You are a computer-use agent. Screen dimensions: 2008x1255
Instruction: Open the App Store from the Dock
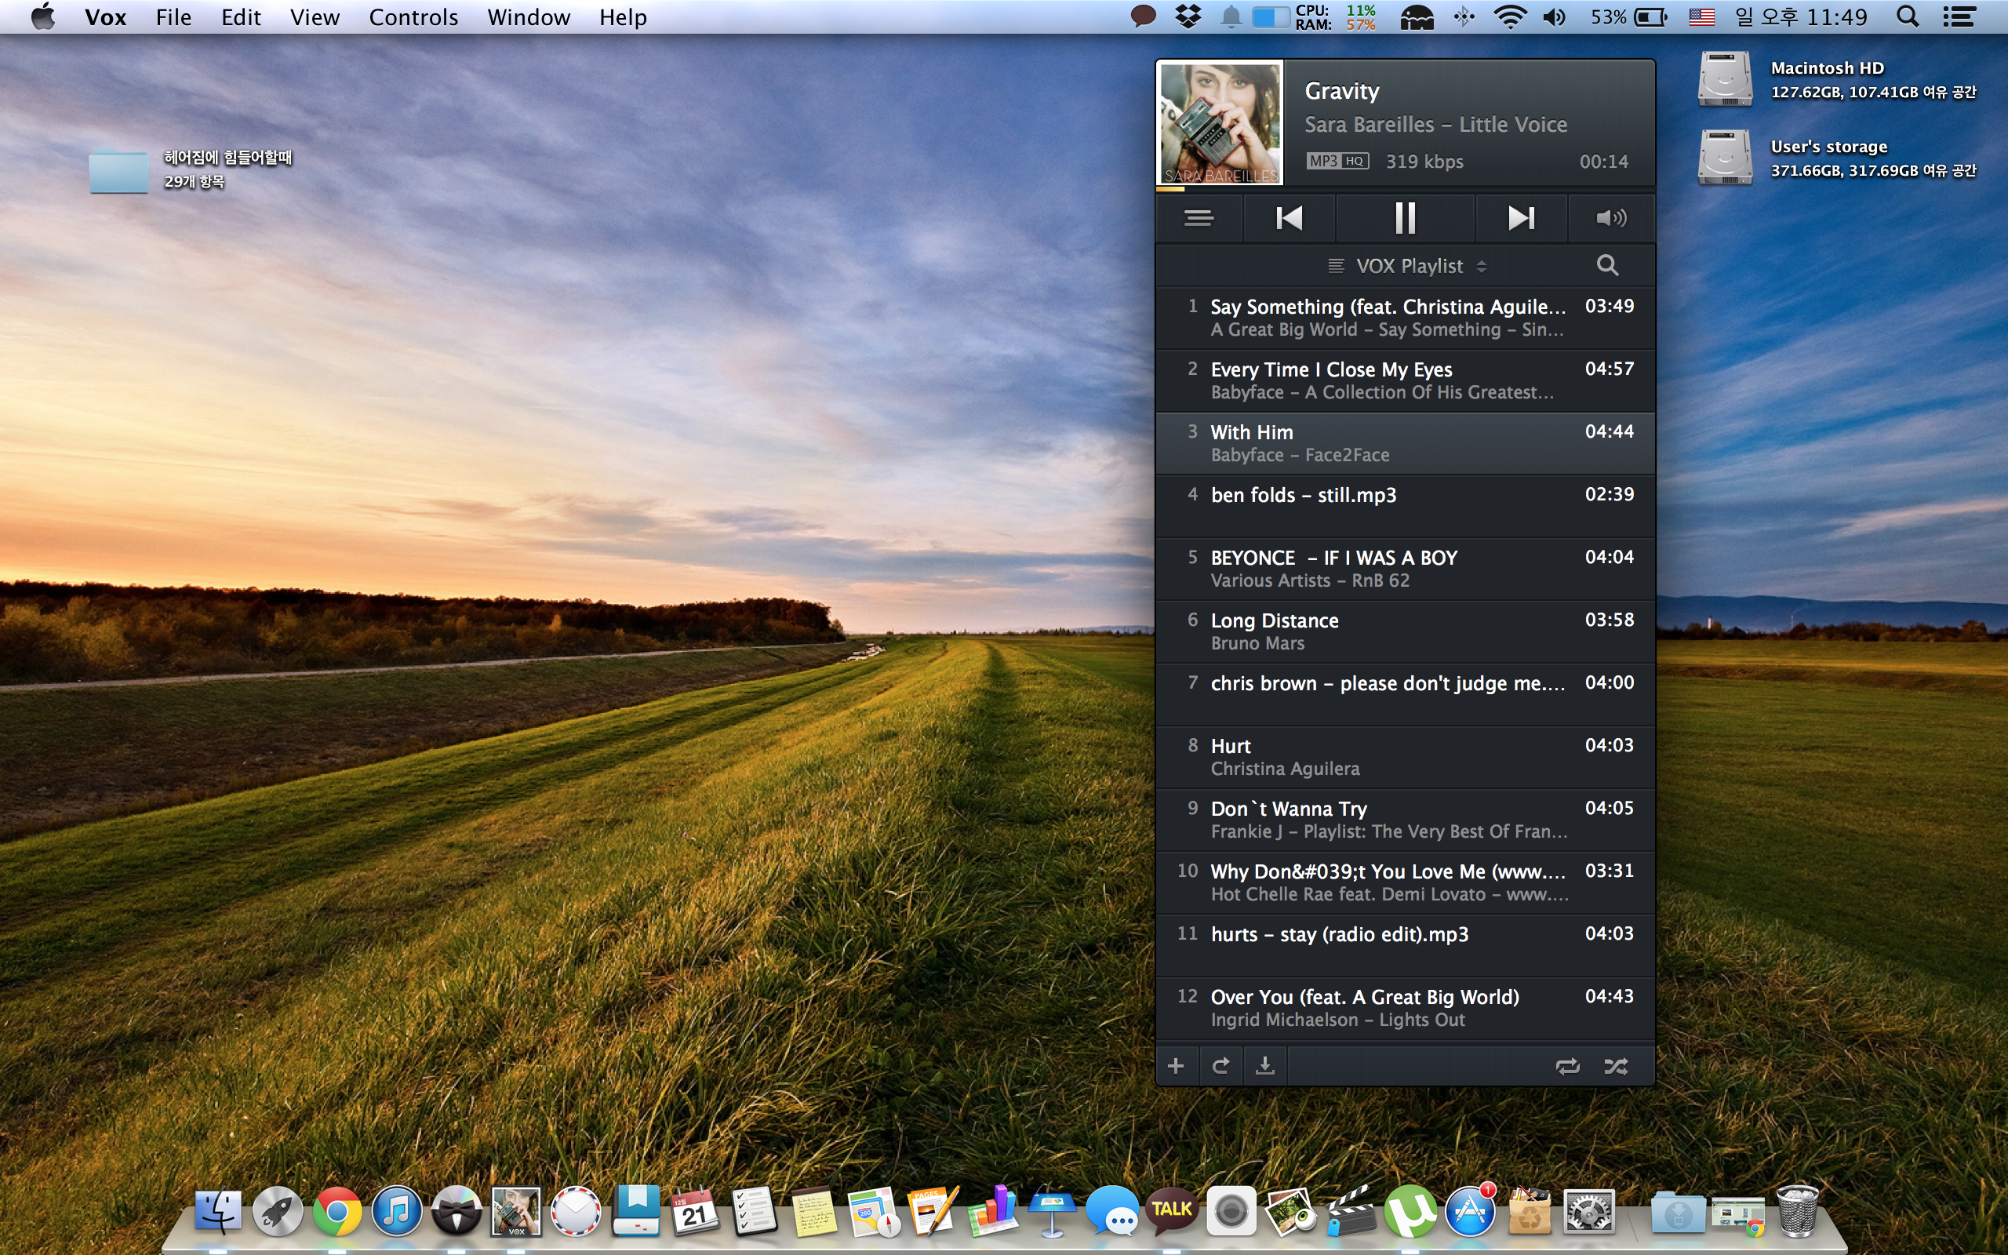coord(1469,1211)
